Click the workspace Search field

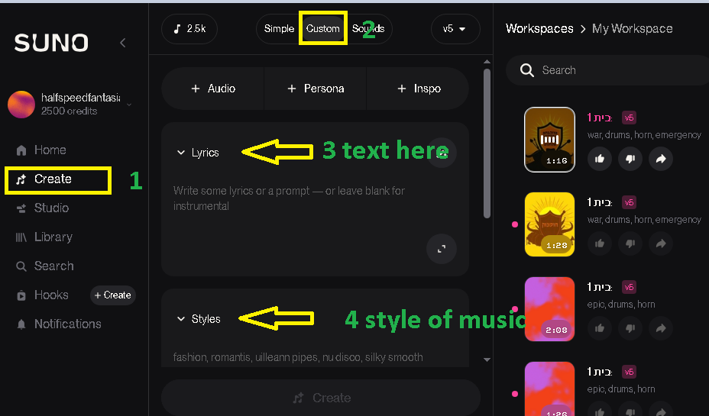pos(607,70)
